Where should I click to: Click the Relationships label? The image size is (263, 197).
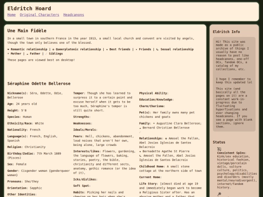click(x=151, y=138)
